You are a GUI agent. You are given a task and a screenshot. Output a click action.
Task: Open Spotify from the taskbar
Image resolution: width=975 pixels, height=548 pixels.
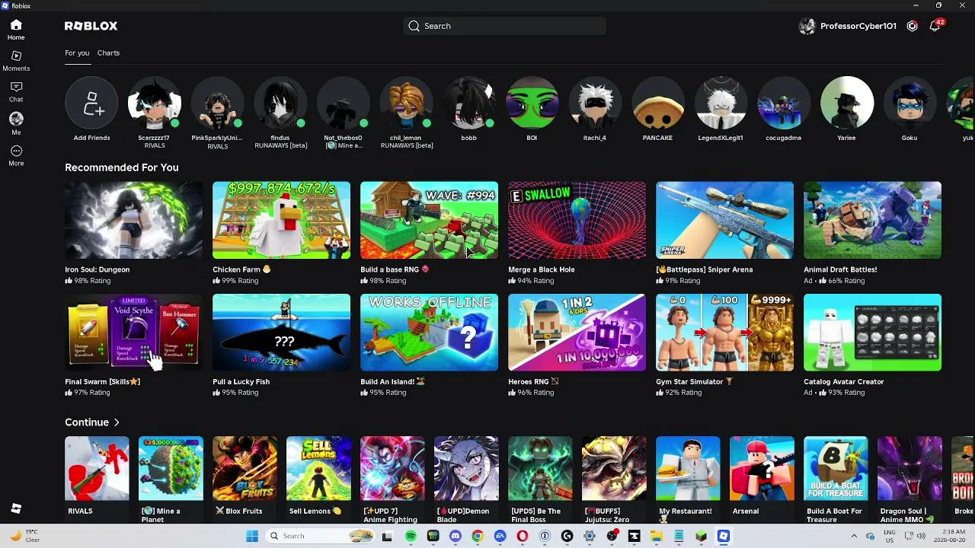(411, 536)
